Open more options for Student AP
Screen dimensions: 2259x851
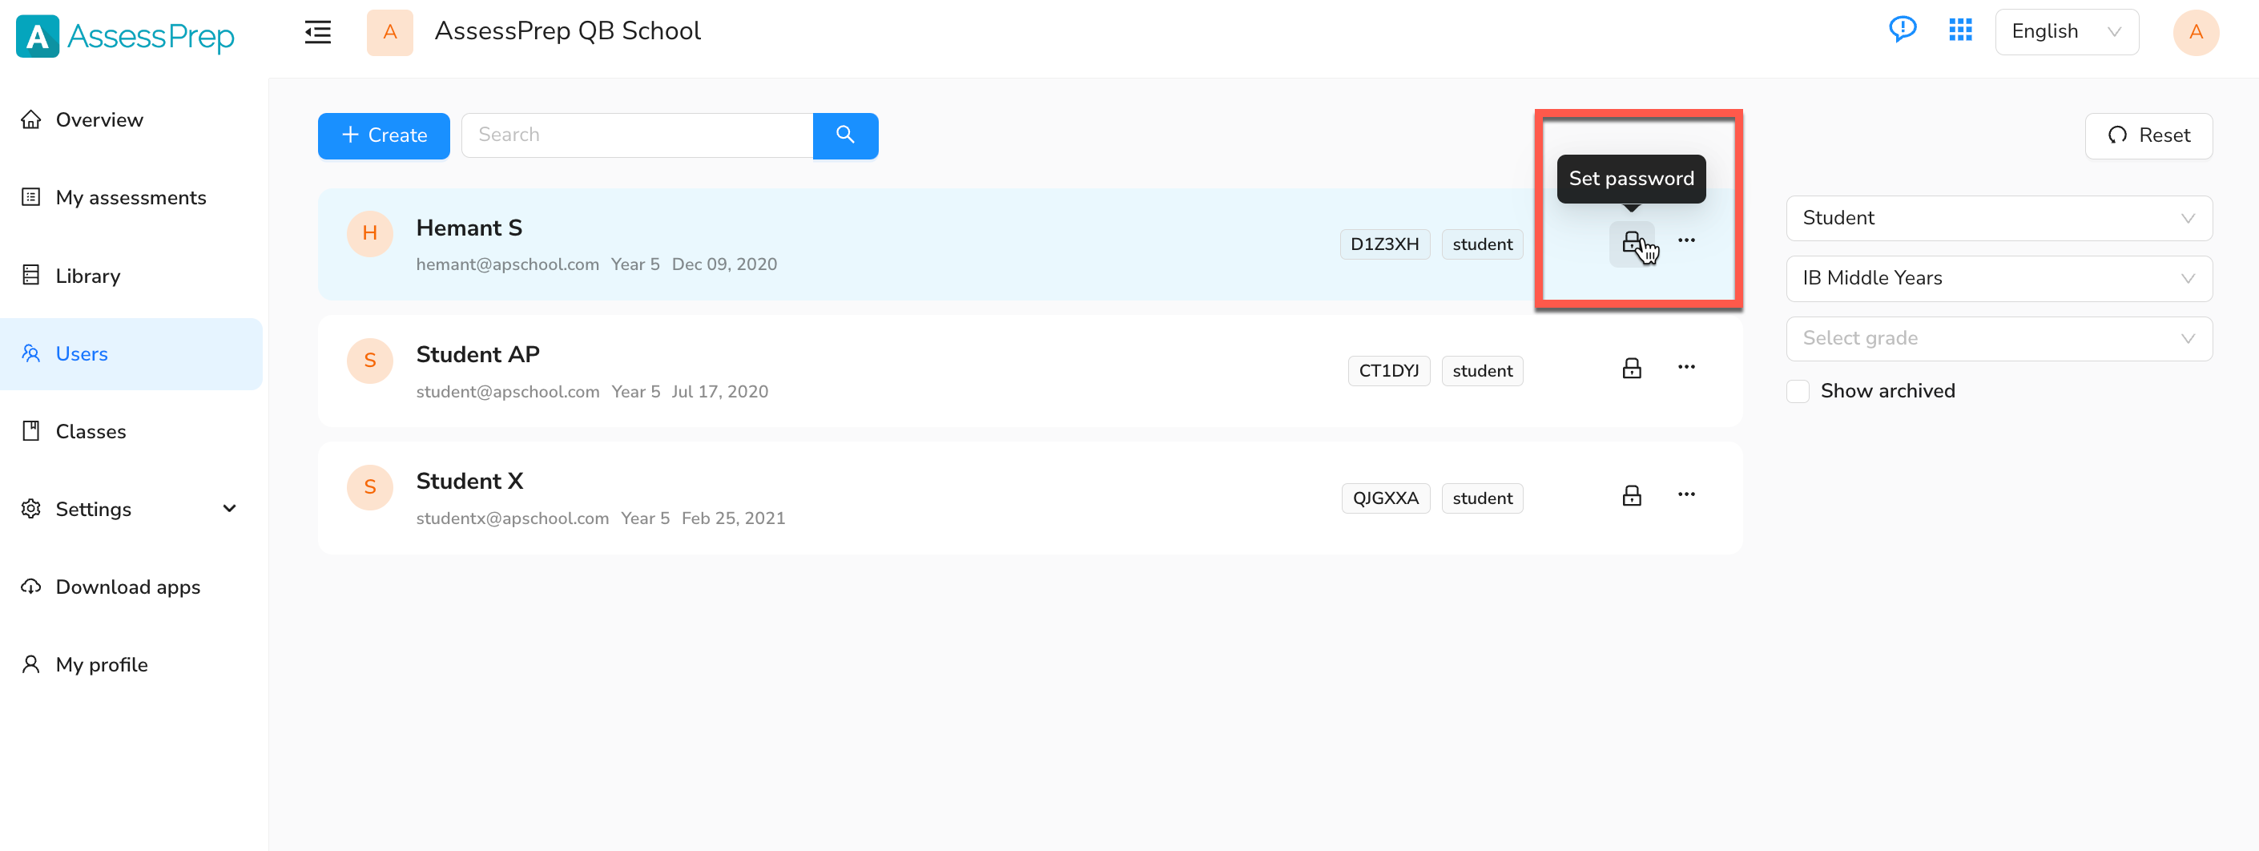pos(1685,367)
